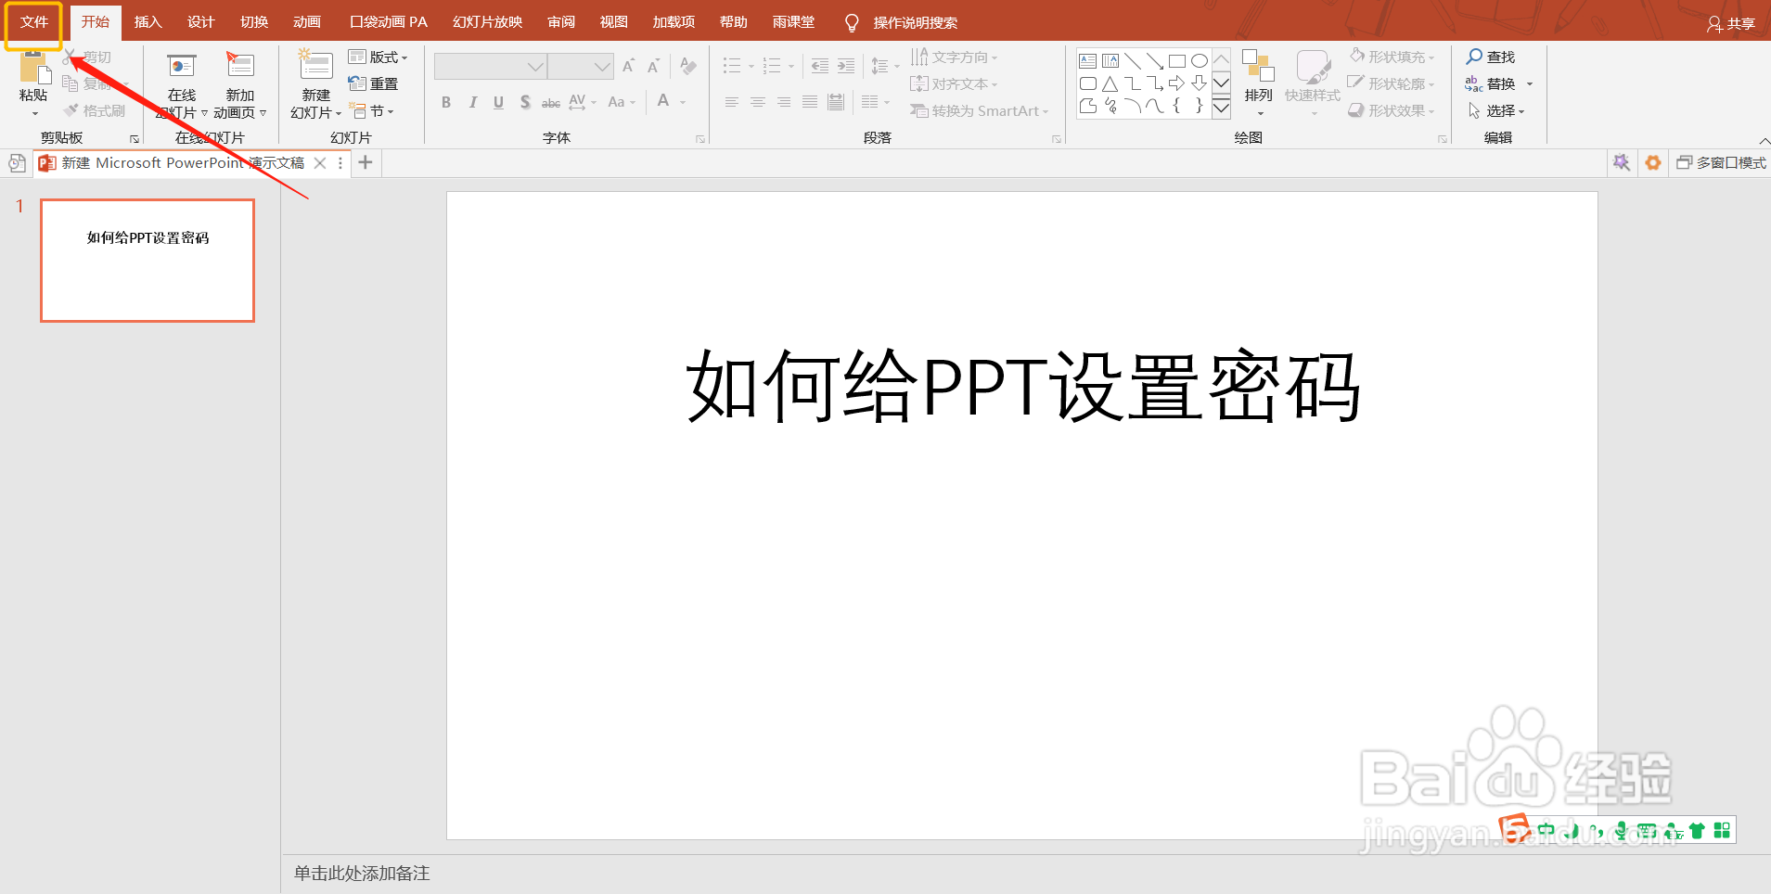
Task: Toggle bold formatting on selected text
Action: (x=445, y=102)
